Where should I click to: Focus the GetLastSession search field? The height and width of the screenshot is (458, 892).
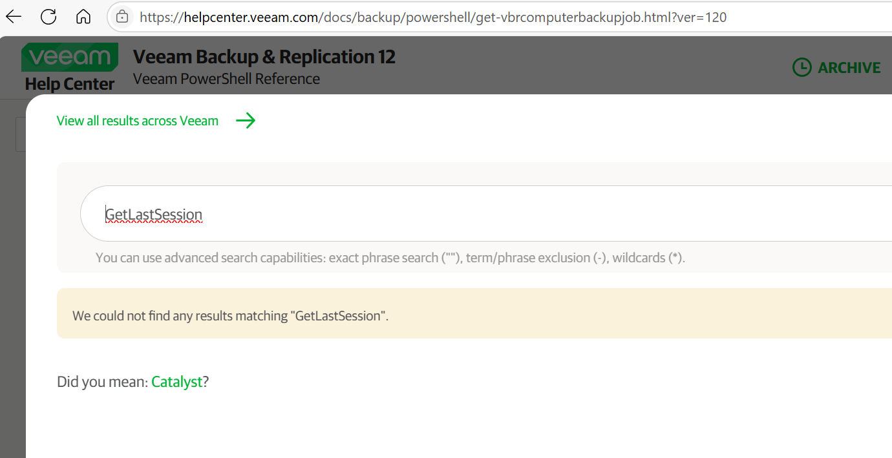coord(486,214)
